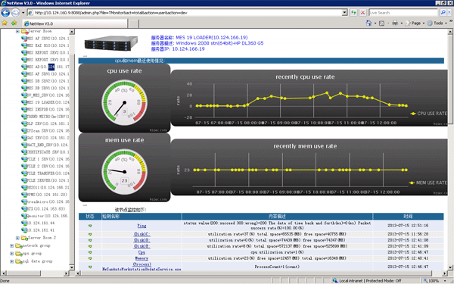Click the Home icon in command bar
Viewport: 454px width, 284px height.
tap(368, 23)
